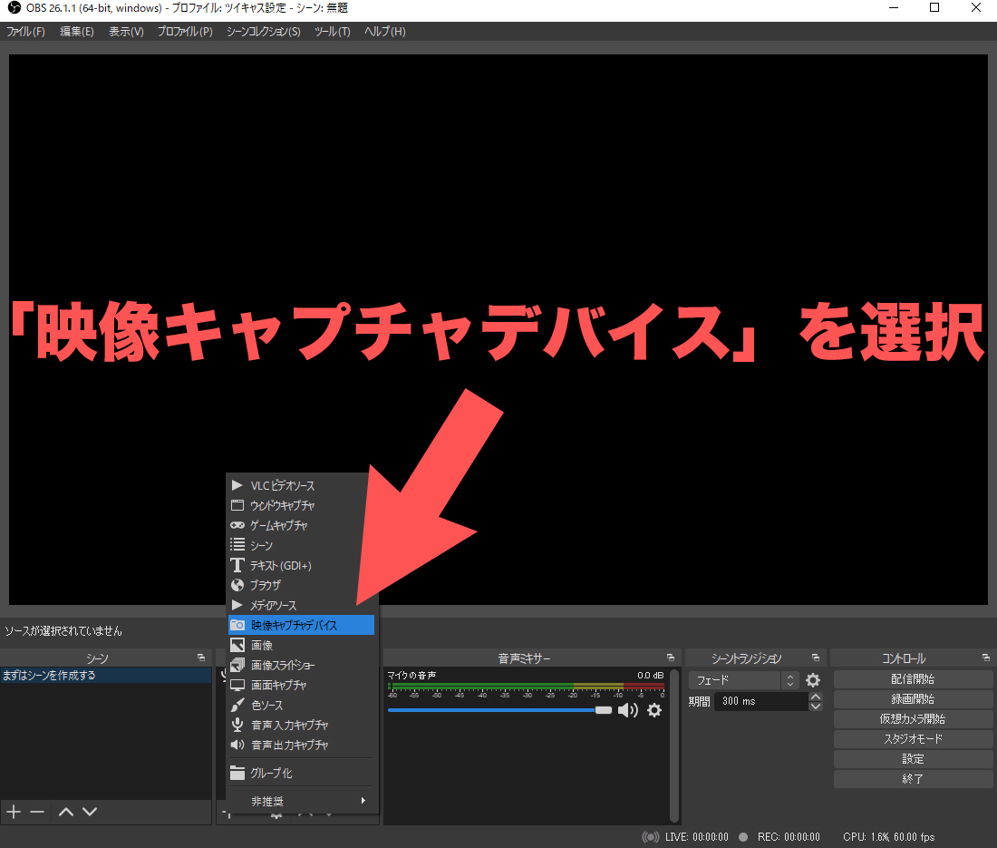This screenshot has height=848, width=997.
Task: Open the フェード transition dropdown
Action: 743,680
